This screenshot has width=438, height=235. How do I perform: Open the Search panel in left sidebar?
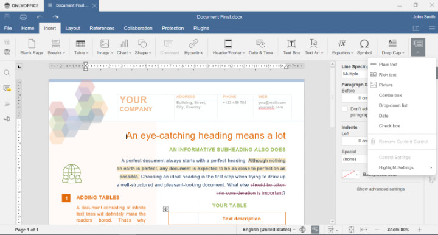7,73
